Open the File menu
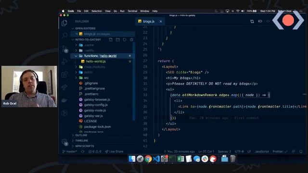 (x=79, y=11)
